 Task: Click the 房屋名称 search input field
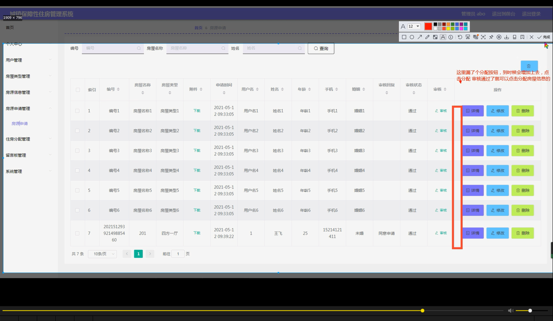197,48
